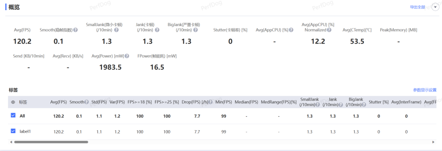Open 参数显示设置 parameter display settings

(x=425, y=90)
